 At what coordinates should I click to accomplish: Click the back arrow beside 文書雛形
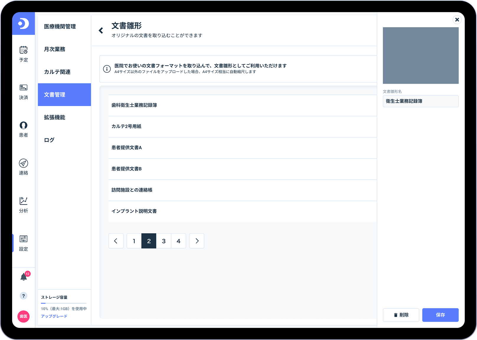101,30
